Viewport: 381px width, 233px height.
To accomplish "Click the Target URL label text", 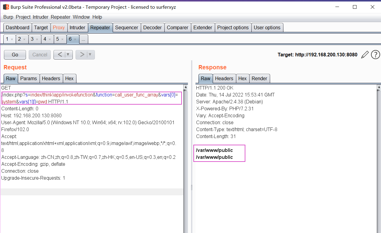I will coord(318,55).
